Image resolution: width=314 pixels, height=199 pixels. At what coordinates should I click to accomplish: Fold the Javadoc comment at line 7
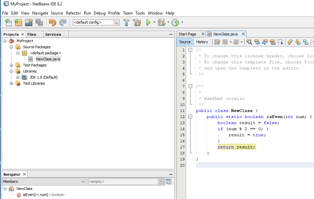coord(190,86)
